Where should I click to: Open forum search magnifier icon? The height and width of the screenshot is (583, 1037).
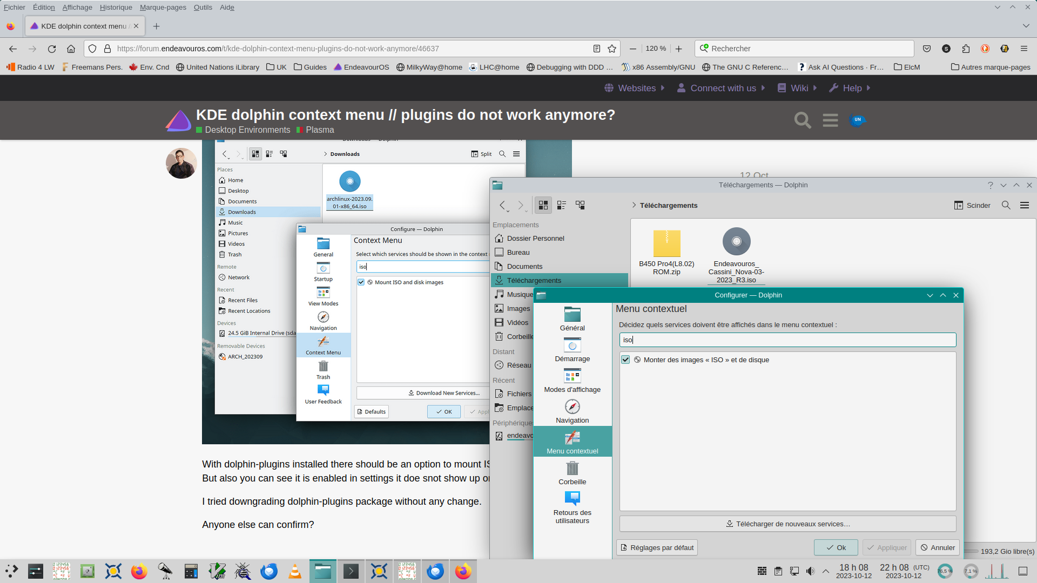(803, 120)
